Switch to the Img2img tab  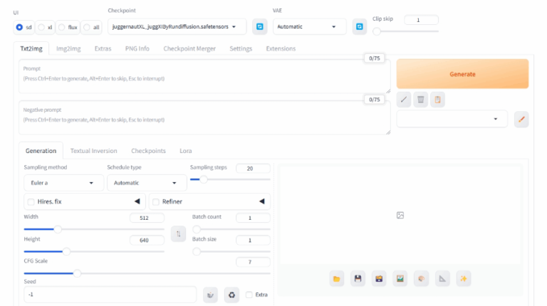click(x=68, y=48)
